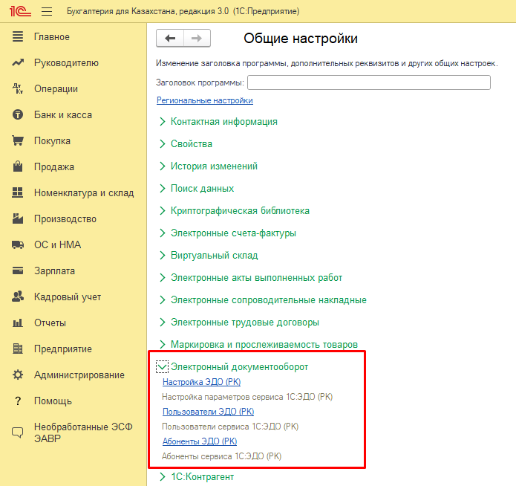
Task: Open the Зарплата section
Action: [55, 270]
